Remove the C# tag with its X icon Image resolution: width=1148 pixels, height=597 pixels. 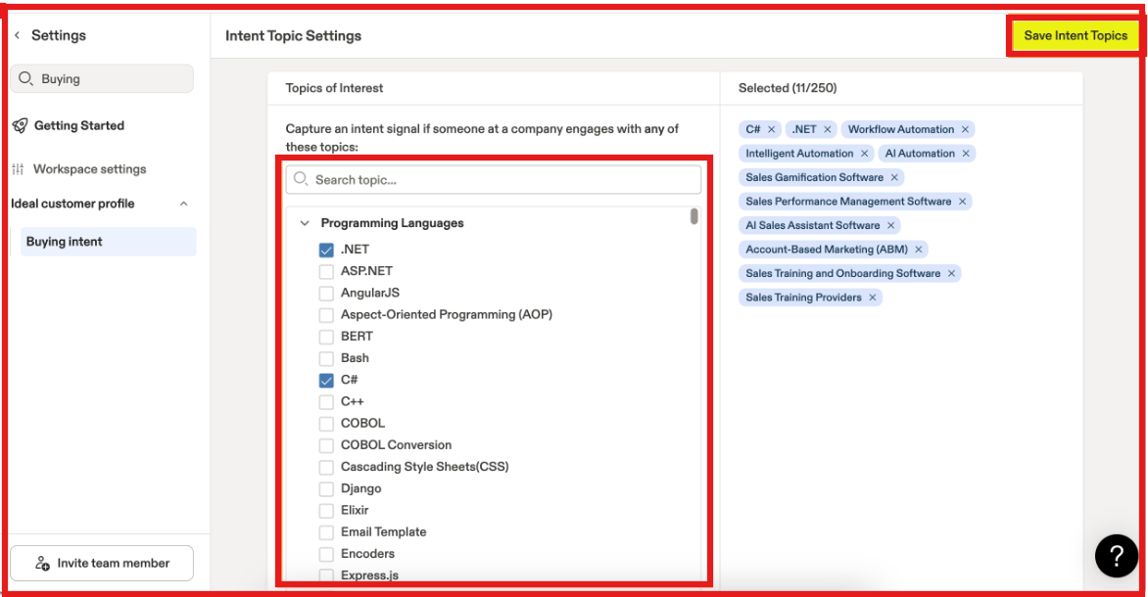[774, 128]
